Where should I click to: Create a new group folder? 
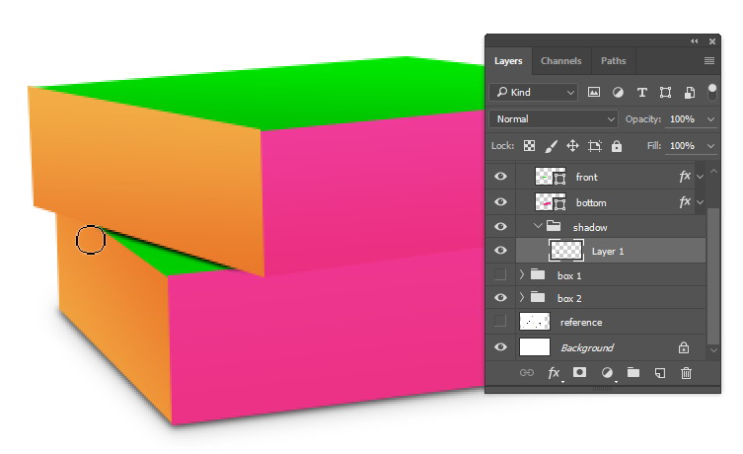(x=633, y=373)
